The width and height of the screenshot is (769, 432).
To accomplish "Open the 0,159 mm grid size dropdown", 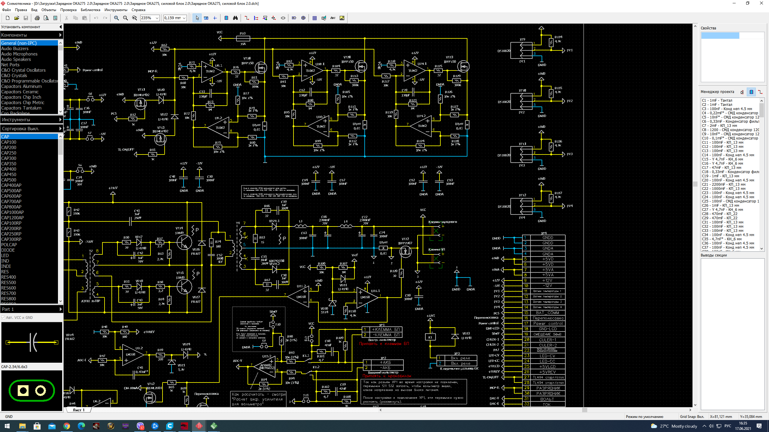I will 184,18.
